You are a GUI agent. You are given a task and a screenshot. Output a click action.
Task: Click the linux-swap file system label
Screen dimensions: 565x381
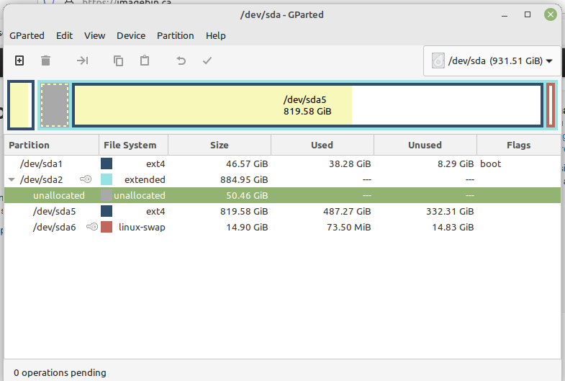click(x=142, y=228)
